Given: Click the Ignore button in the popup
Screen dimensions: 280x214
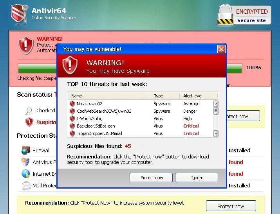Looking at the screenshot, I should (x=197, y=178).
